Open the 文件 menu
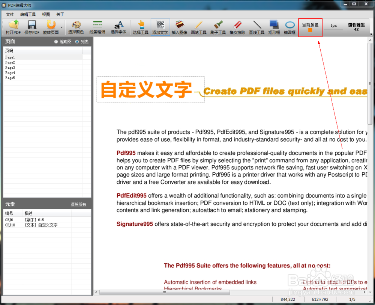Screen dimensions: 375x305 pyautogui.click(x=10, y=14)
